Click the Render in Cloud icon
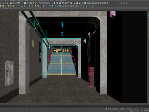The width and height of the screenshot is (149, 112). point(82,3)
